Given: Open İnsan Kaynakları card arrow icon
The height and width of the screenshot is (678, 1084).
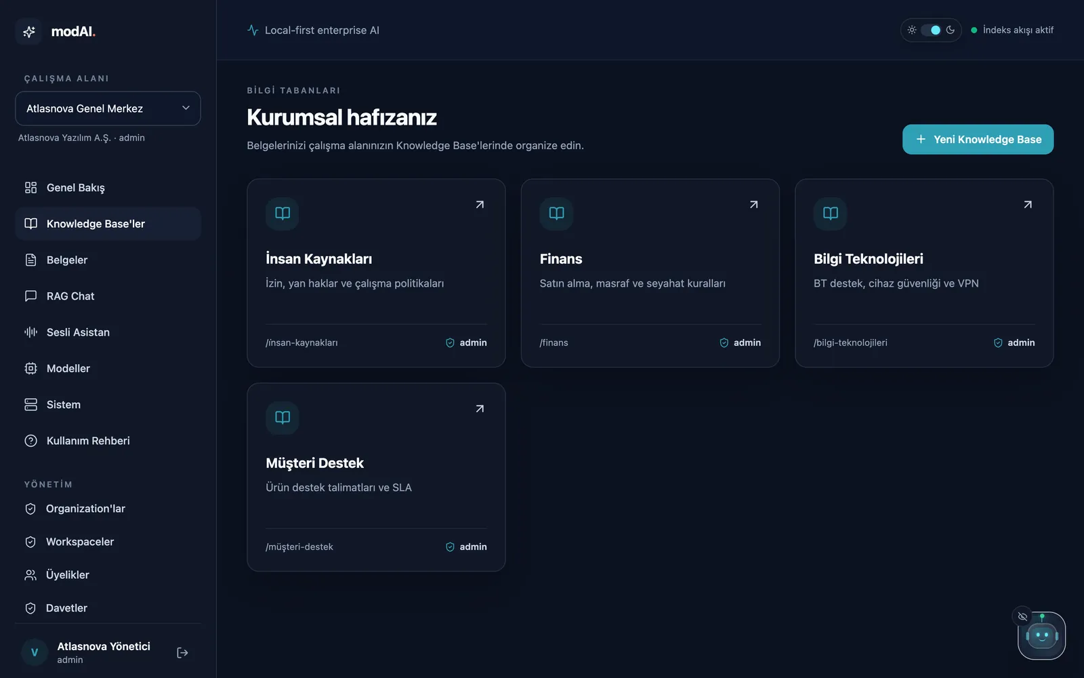Looking at the screenshot, I should pos(480,205).
